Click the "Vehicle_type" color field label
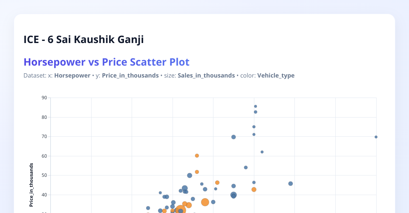 click(276, 75)
